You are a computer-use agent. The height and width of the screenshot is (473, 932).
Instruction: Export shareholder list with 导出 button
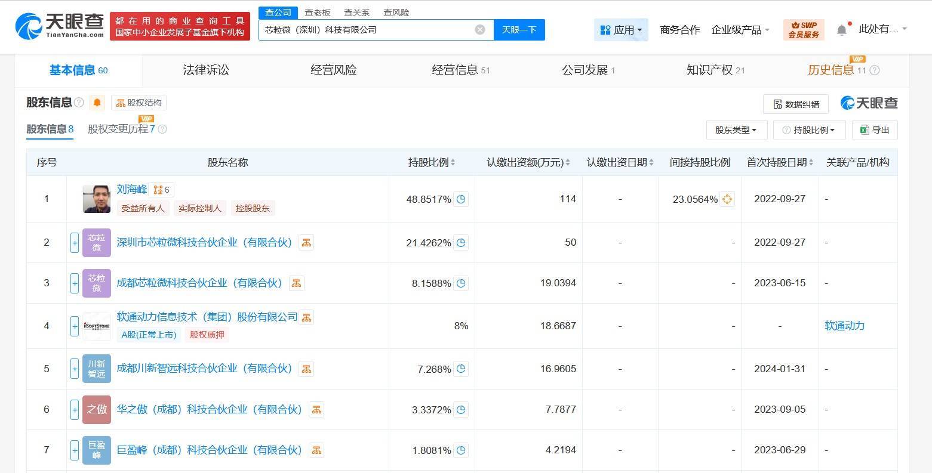[875, 130]
